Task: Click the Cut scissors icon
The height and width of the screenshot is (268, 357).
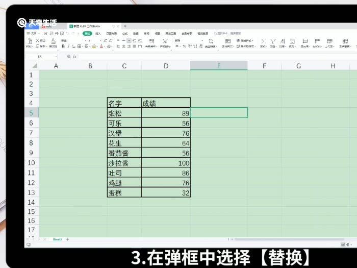Action: [x=37, y=40]
